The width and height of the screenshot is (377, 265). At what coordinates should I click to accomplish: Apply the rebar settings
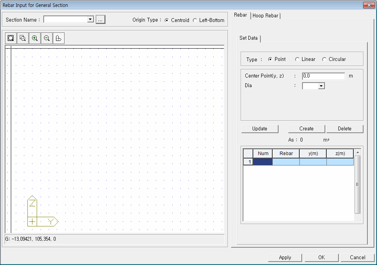click(285, 257)
